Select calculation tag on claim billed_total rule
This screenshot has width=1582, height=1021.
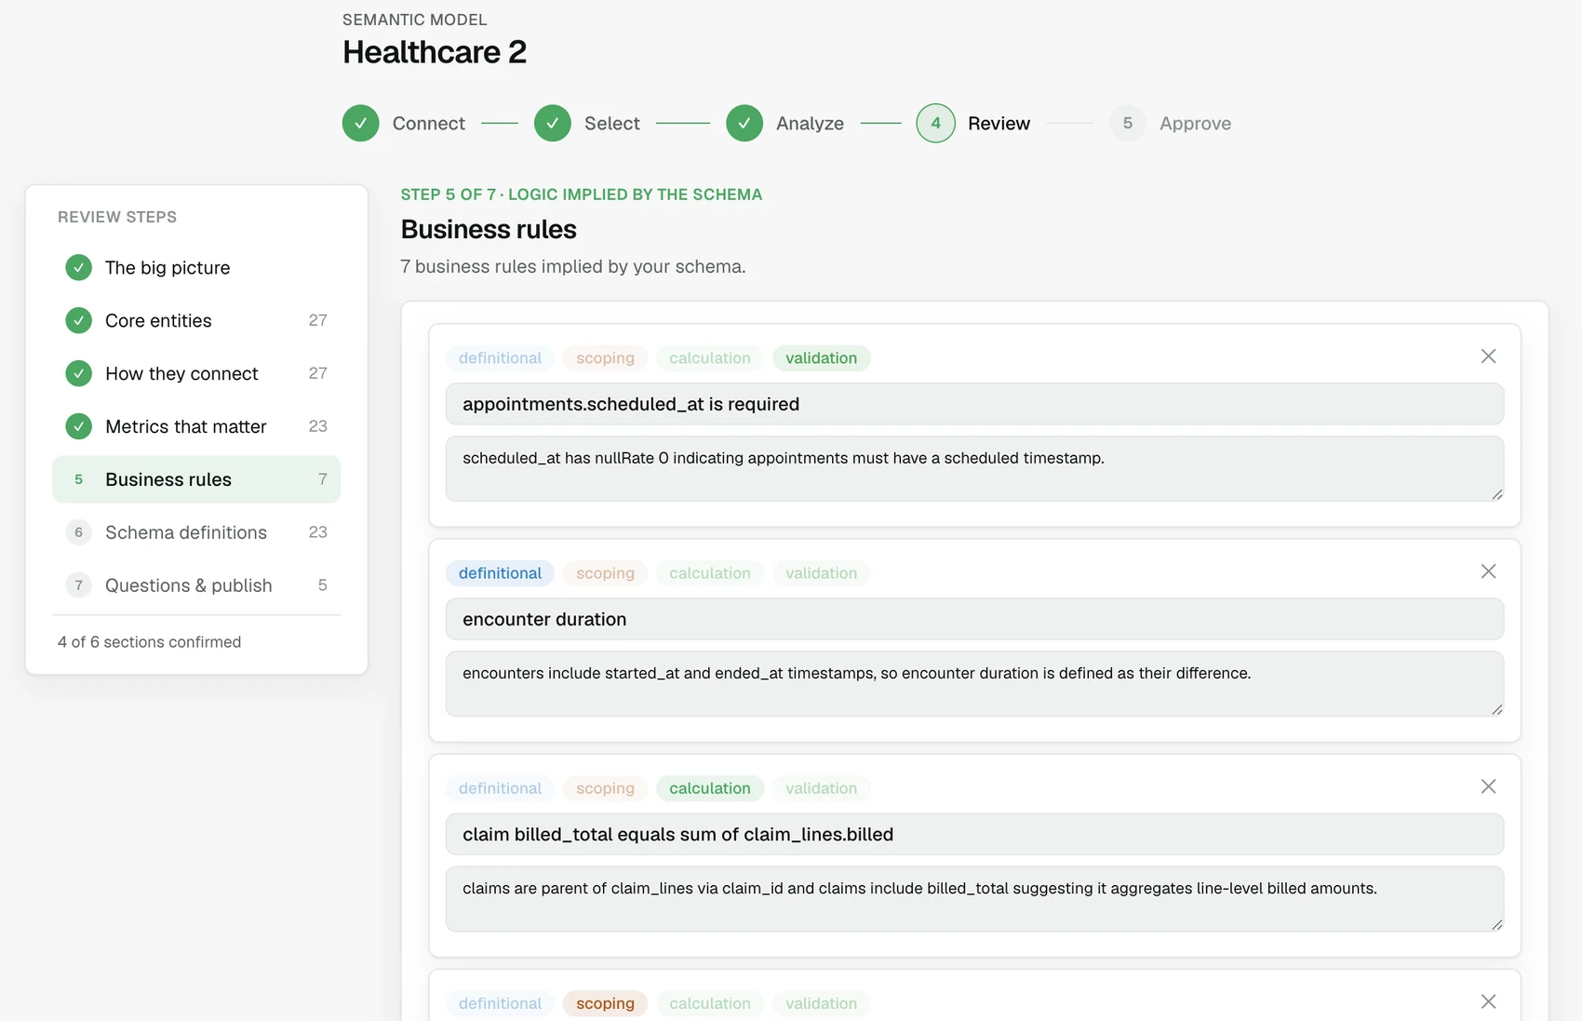click(x=710, y=788)
